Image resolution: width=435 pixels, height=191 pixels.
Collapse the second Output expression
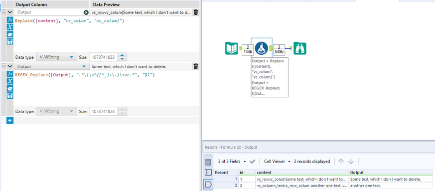(10, 66)
